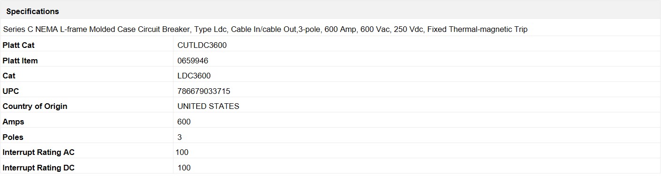
Task: Select the UNITED STATES value
Action: (208, 106)
